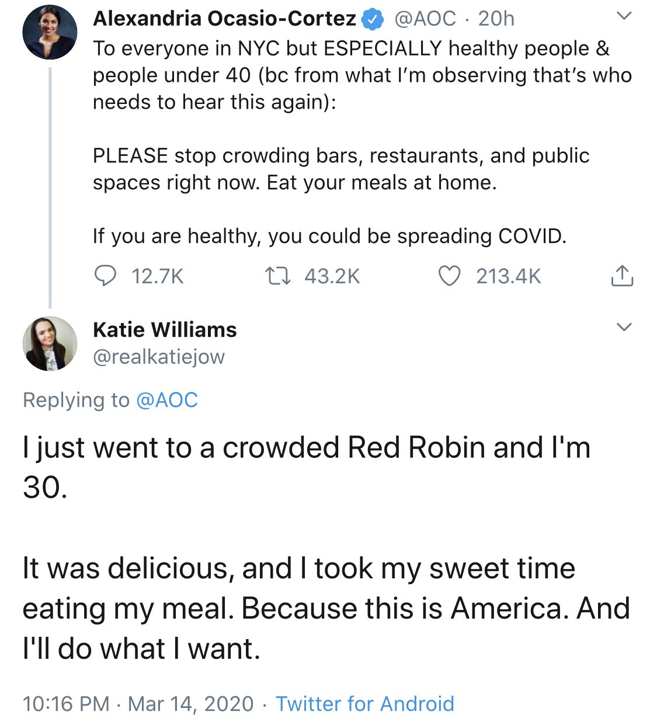Click the 10:16 PM Mar 14, 2020 timestamp
Screen dimensions: 657x722
point(138,703)
